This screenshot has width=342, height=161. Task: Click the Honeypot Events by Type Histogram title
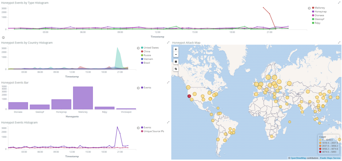[25, 3]
